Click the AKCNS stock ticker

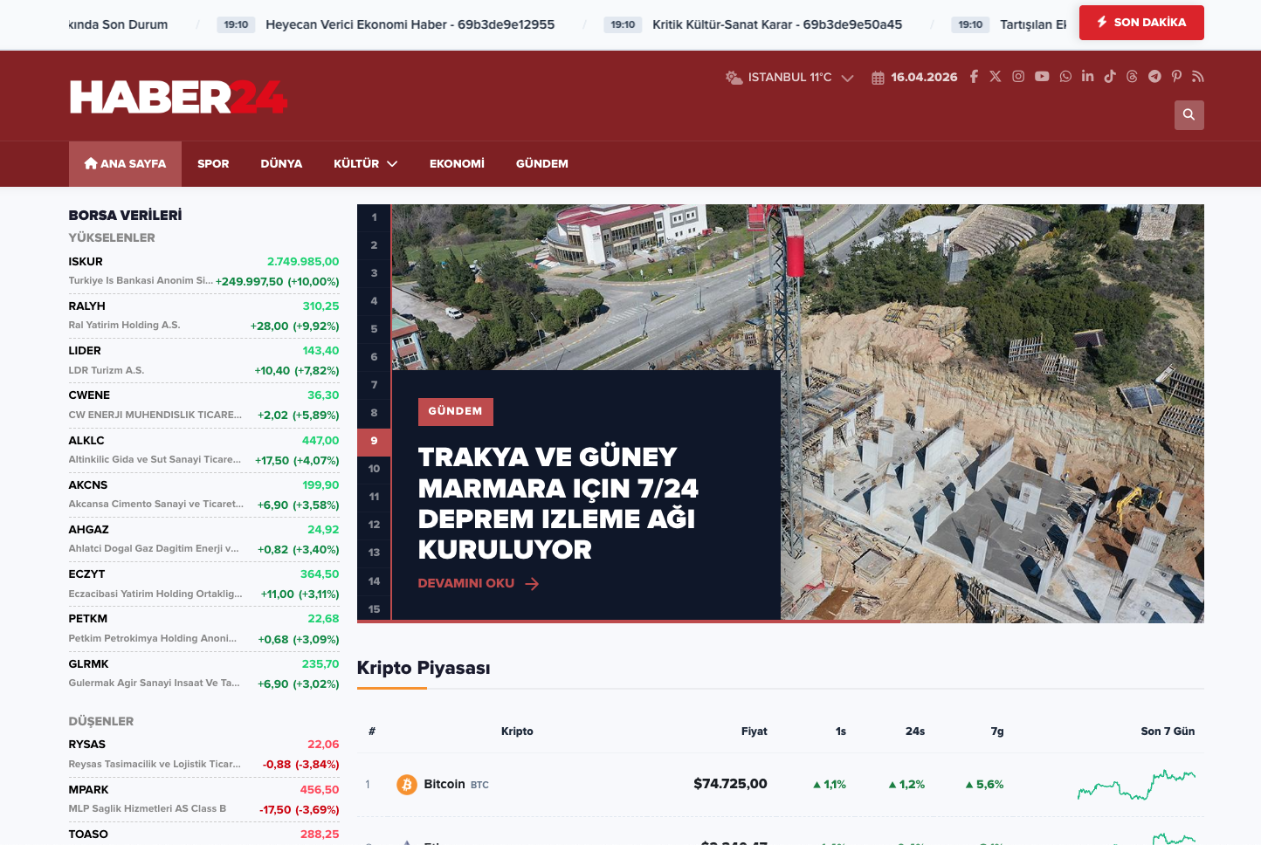[x=88, y=485]
